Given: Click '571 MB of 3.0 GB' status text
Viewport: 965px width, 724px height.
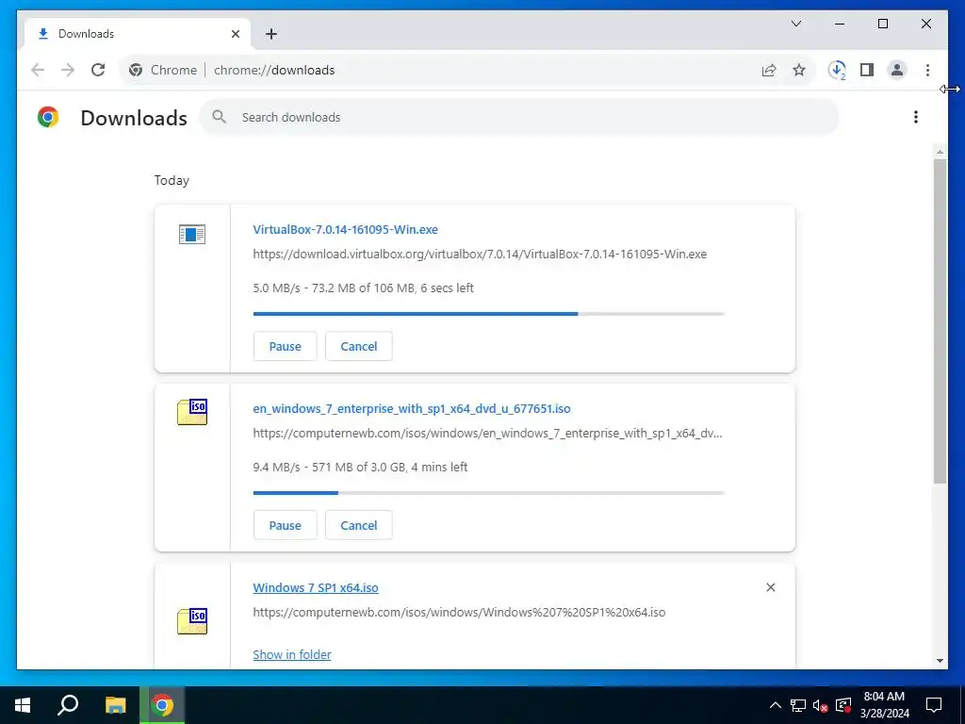Looking at the screenshot, I should point(359,468).
